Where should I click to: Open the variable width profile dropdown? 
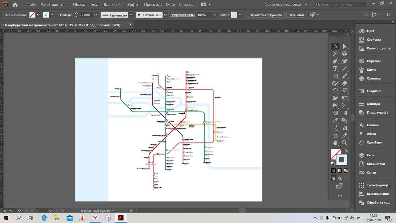(131, 15)
